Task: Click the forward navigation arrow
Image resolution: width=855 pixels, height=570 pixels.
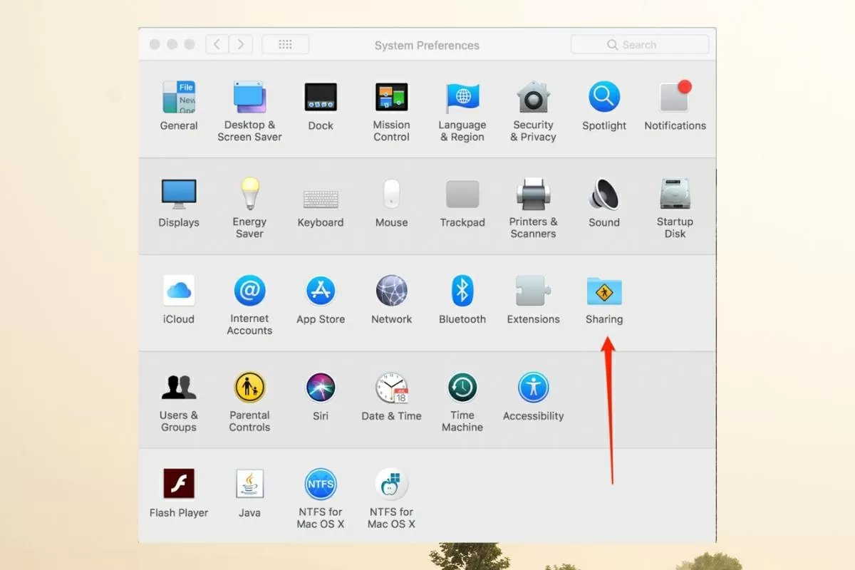Action: click(x=241, y=45)
